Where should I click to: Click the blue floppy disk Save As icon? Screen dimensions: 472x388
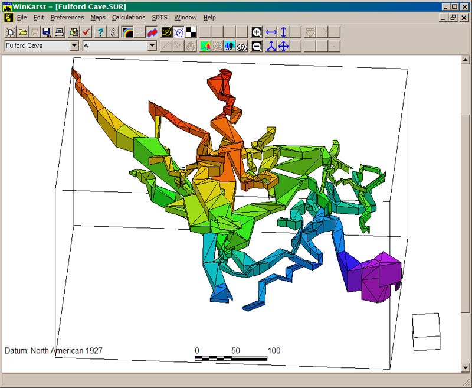pos(47,32)
